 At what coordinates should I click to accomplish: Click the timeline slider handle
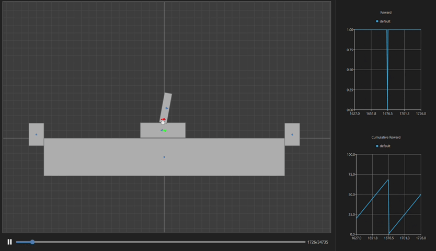pos(32,242)
